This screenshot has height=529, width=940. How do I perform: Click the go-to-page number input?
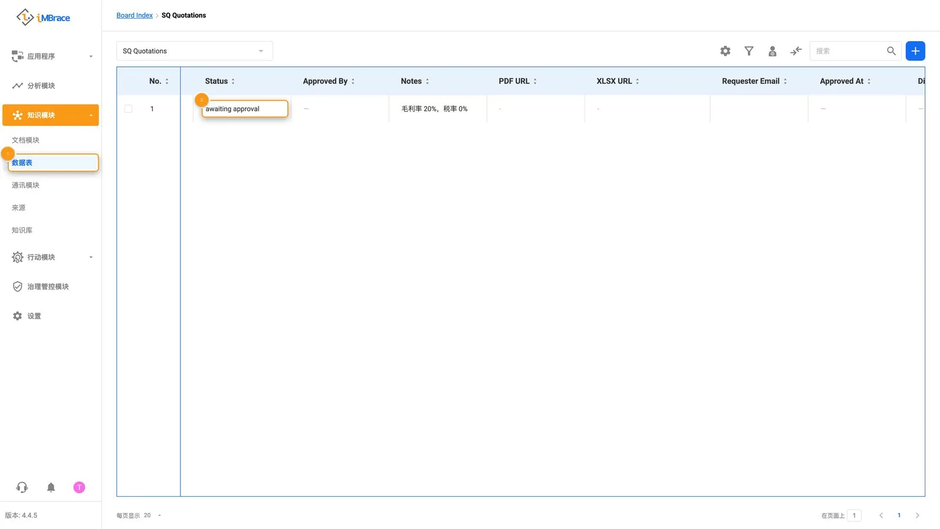(x=854, y=515)
